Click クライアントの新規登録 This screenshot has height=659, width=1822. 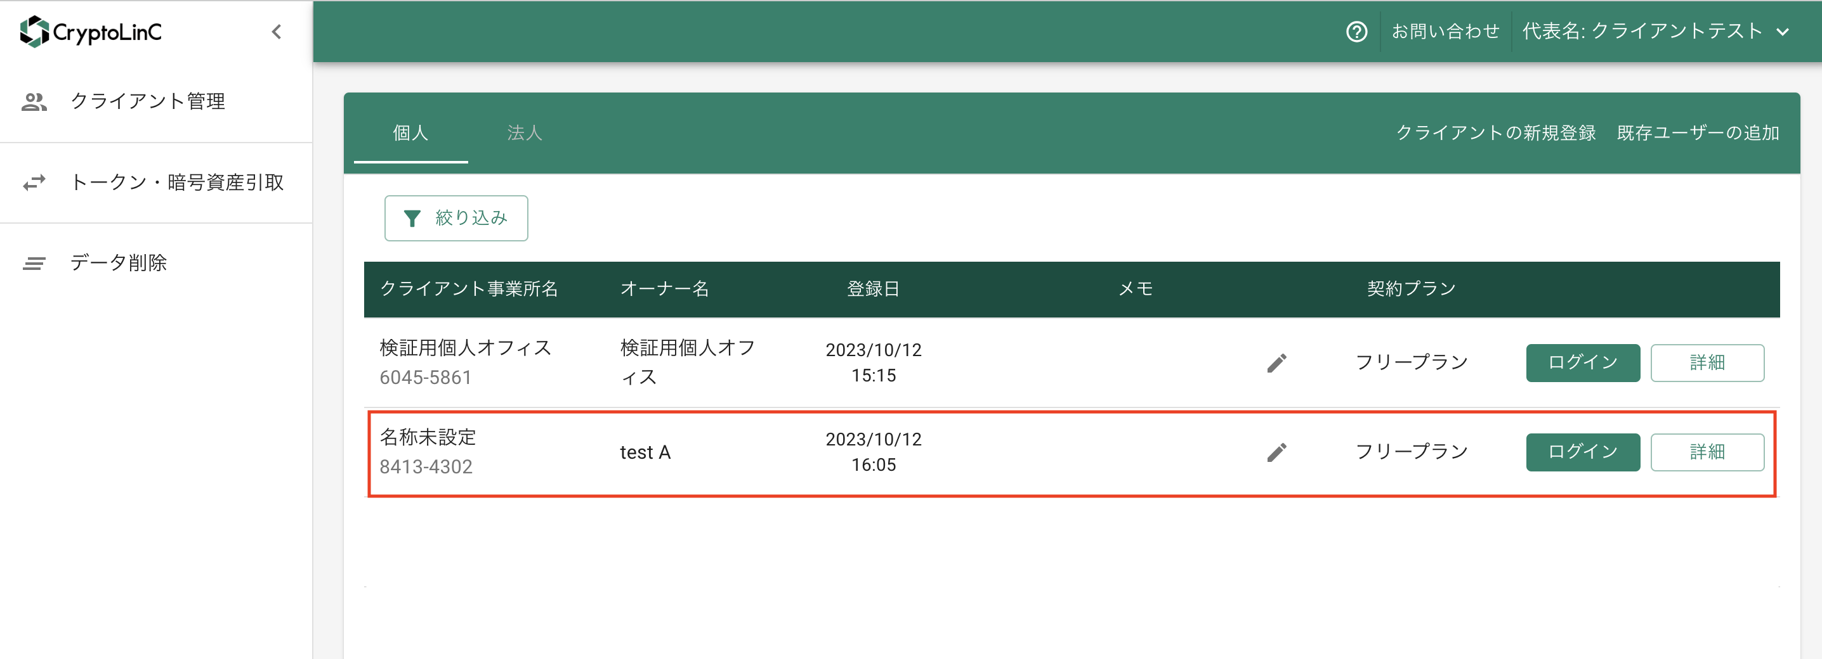coord(1495,133)
